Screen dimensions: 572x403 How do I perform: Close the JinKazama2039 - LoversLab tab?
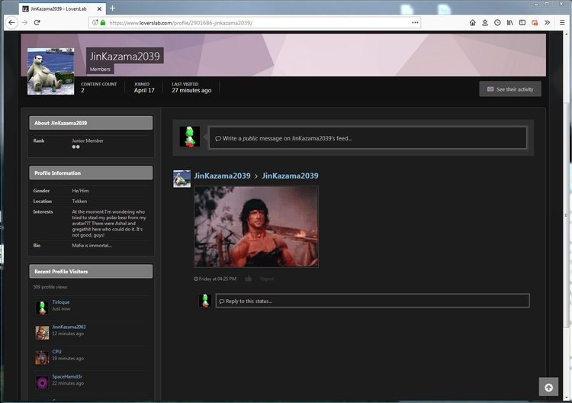point(99,8)
